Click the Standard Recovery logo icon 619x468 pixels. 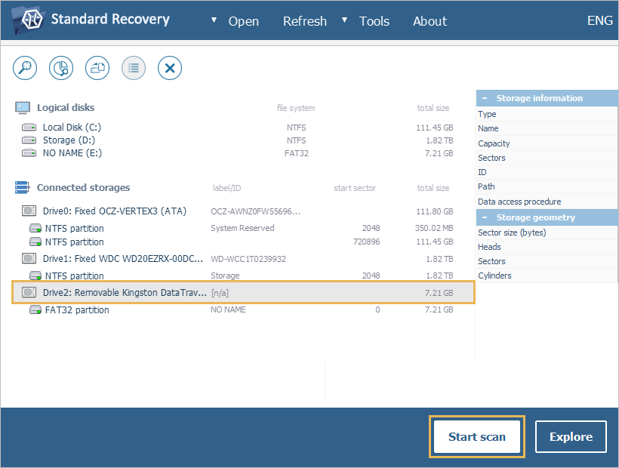click(x=26, y=20)
